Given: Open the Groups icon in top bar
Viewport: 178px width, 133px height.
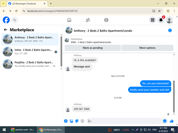Looking at the screenshot, I should click(x=106, y=20).
